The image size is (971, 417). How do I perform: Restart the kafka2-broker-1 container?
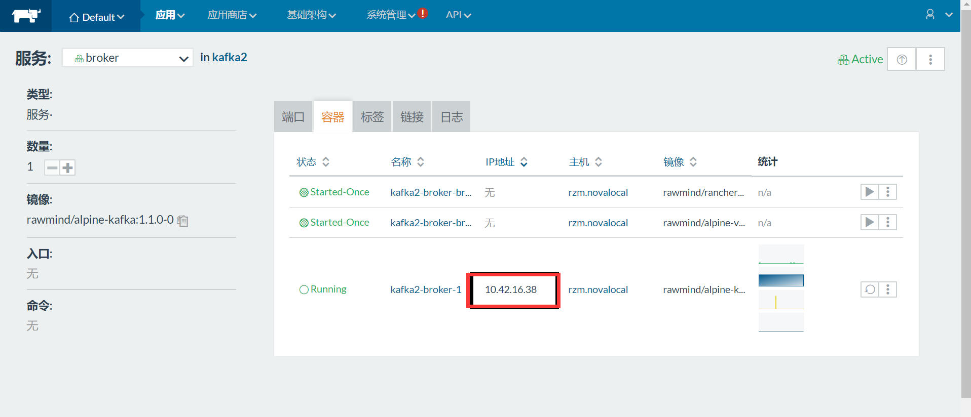coord(870,289)
